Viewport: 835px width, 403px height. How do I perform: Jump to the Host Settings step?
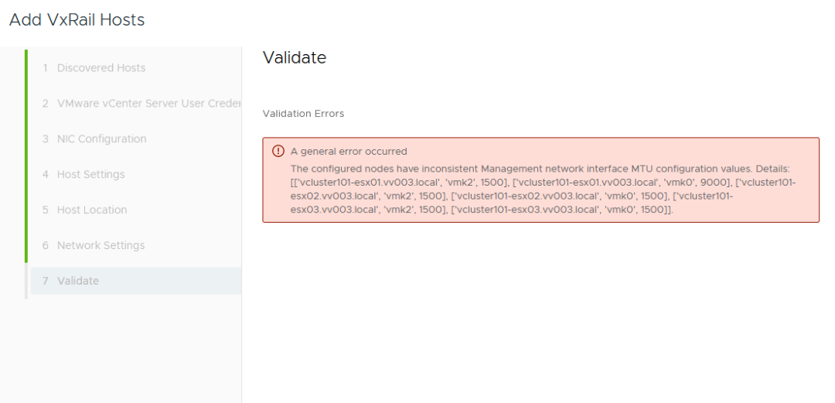tap(90, 175)
